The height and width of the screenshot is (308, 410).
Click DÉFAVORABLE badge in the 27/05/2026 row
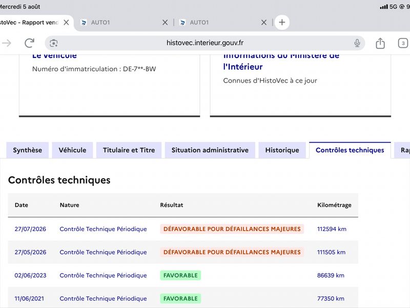pyautogui.click(x=232, y=252)
